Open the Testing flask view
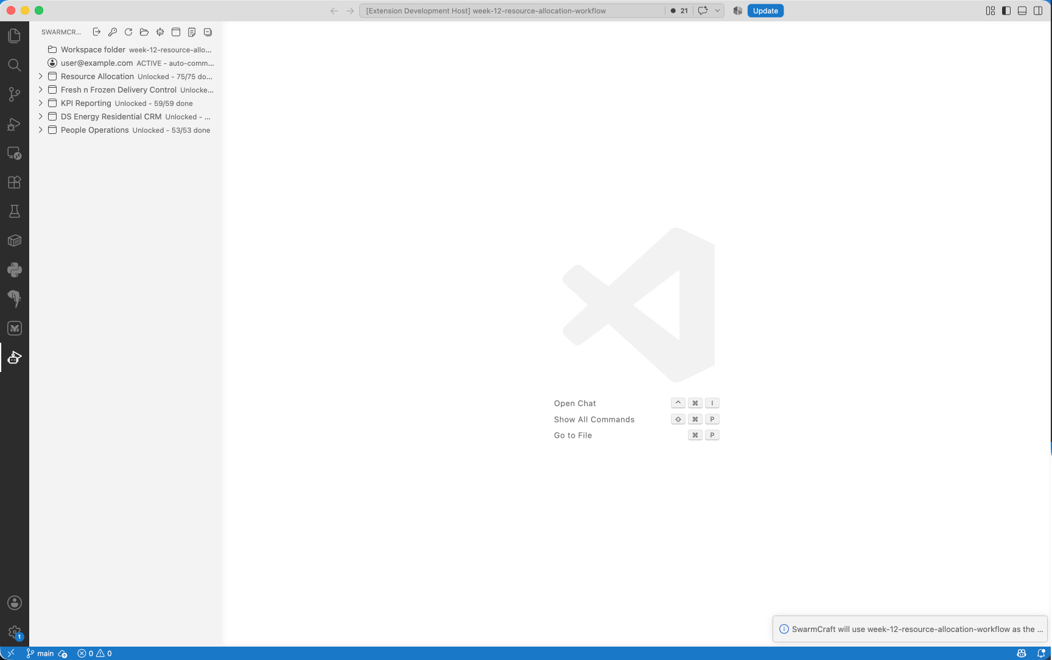This screenshot has width=1052, height=660. click(x=15, y=211)
